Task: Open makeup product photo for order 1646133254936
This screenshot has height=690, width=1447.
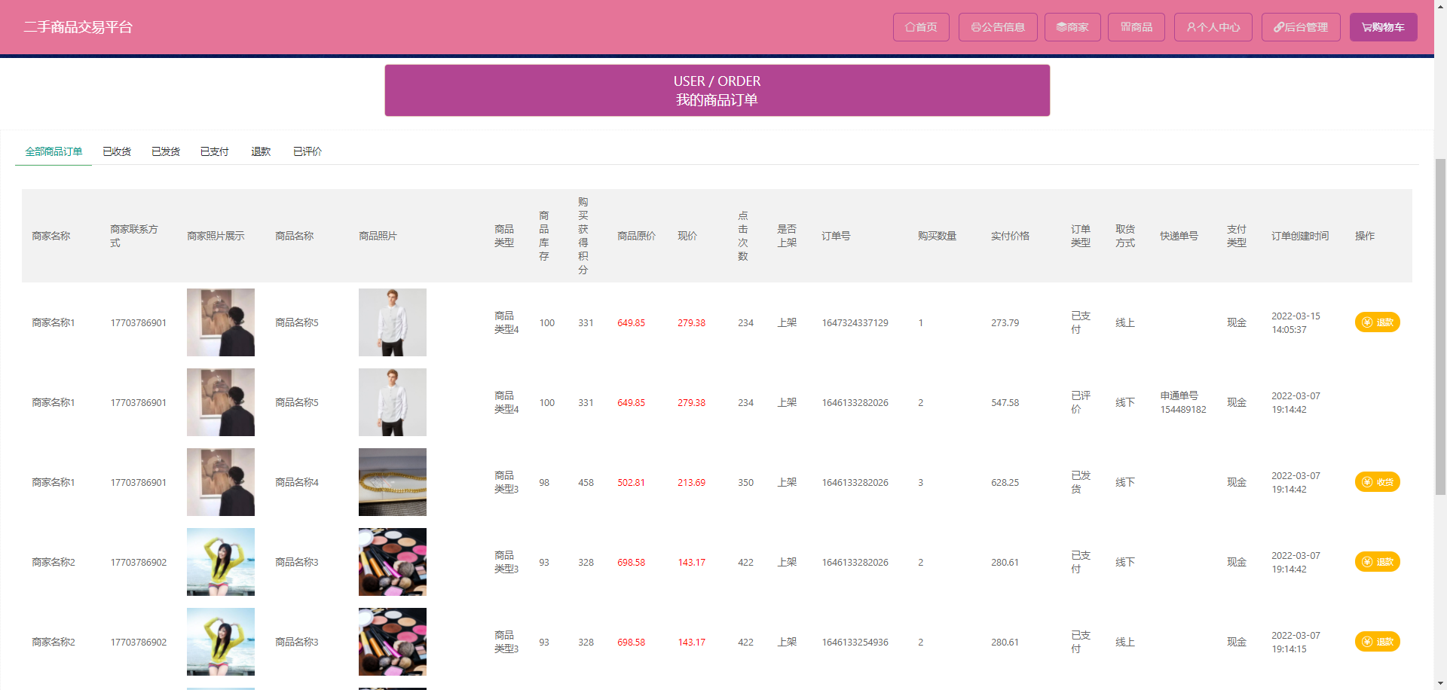Action: [x=393, y=642]
